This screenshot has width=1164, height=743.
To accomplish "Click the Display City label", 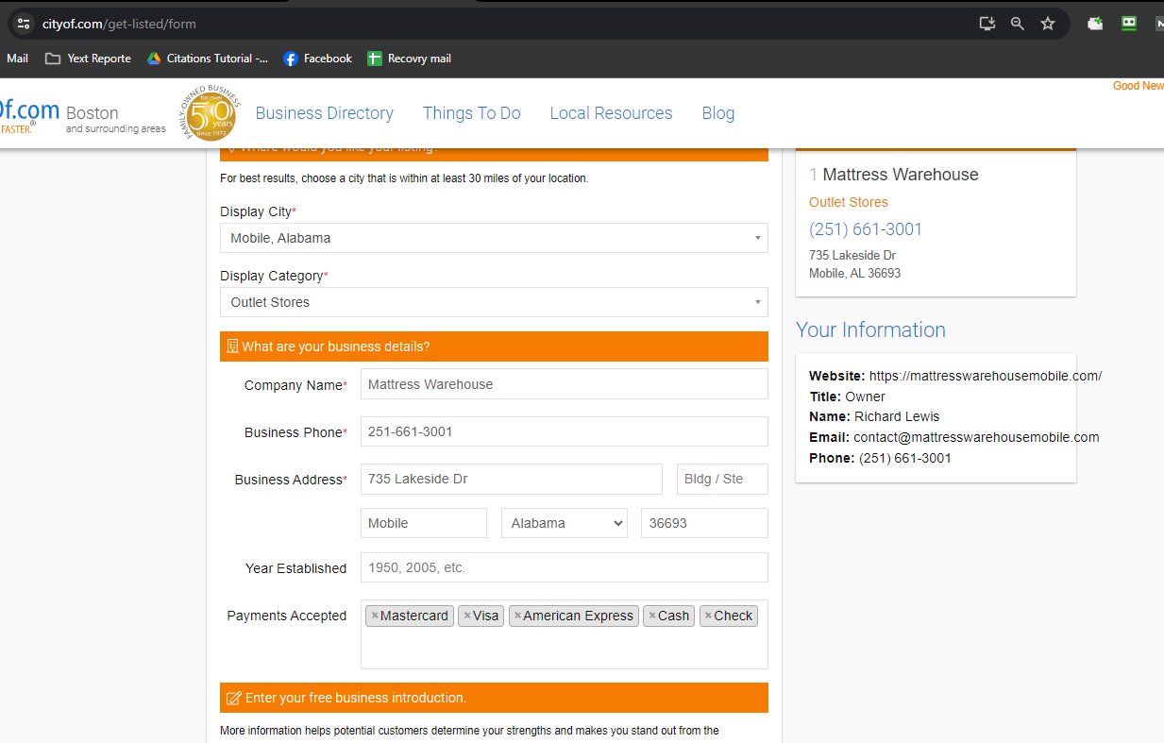I will pos(256,211).
